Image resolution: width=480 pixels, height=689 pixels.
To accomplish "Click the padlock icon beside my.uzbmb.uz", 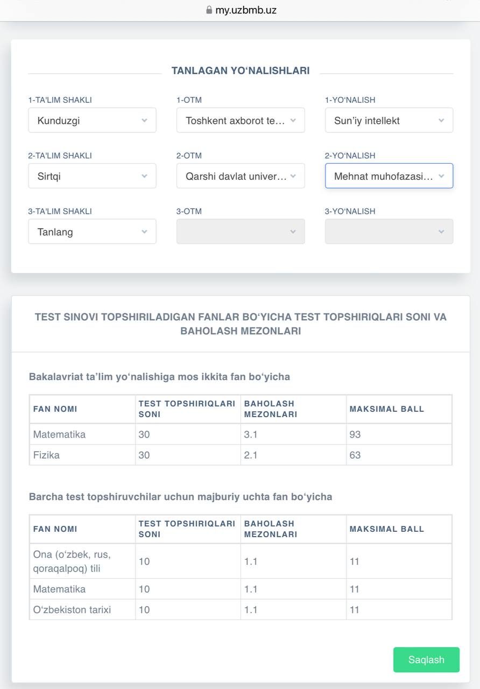I will pyautogui.click(x=209, y=10).
